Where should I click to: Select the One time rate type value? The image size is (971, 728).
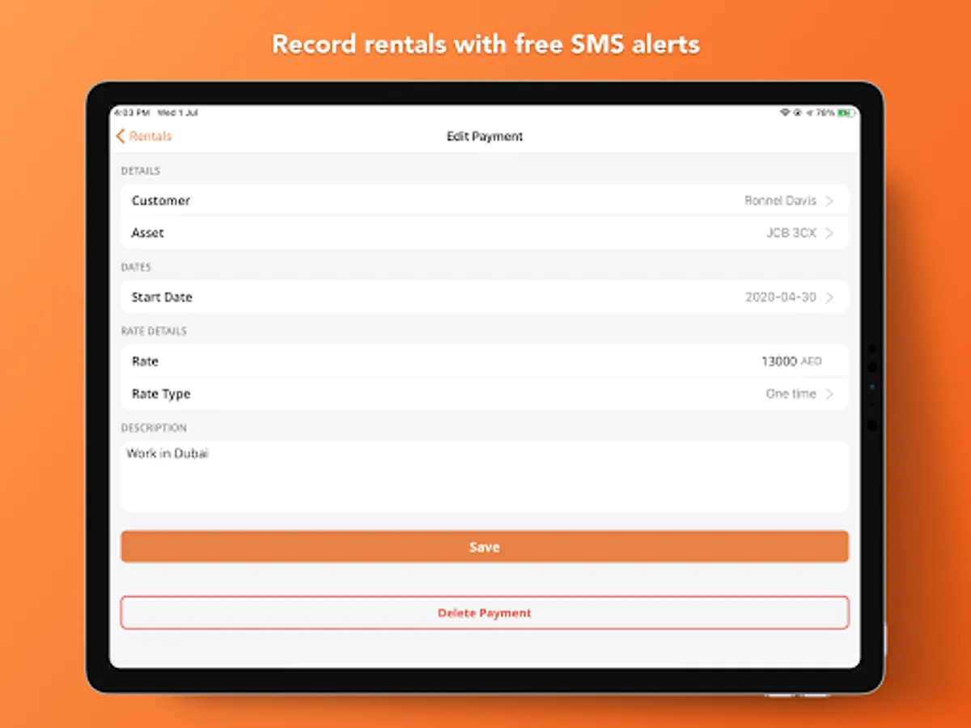(x=791, y=395)
